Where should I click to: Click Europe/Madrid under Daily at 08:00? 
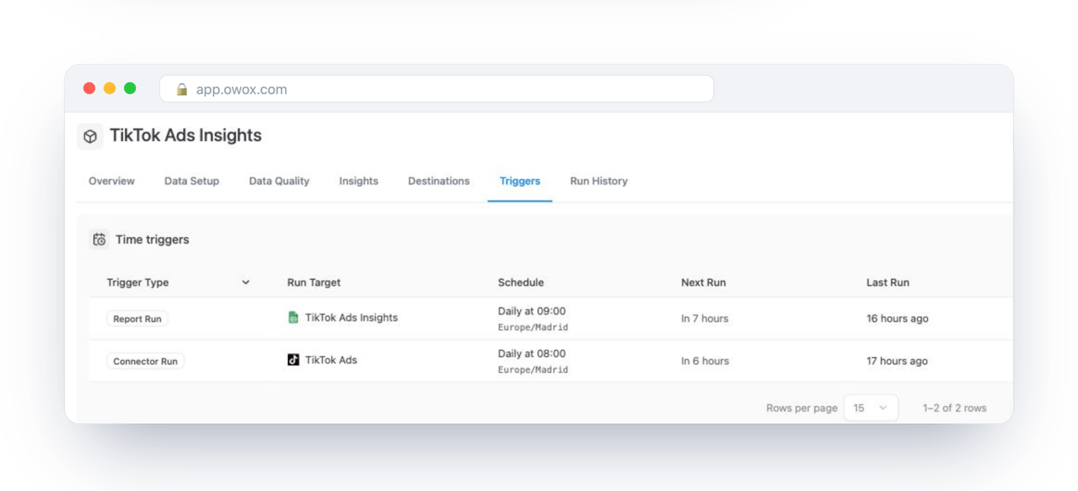pos(533,370)
